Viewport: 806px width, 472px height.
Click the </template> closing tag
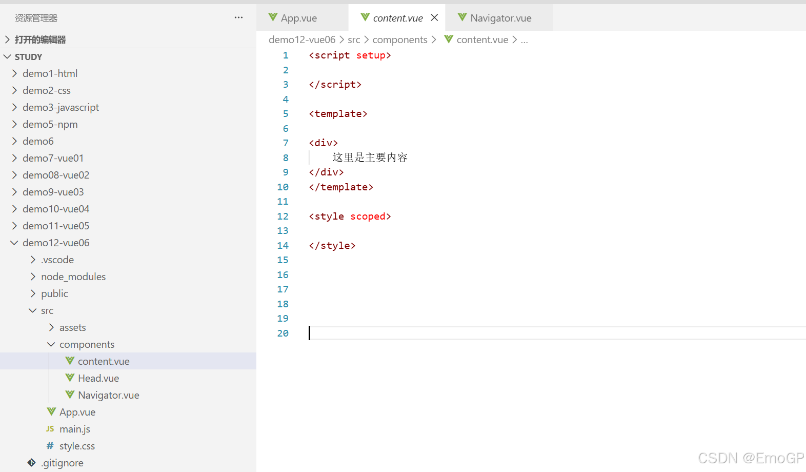click(341, 187)
